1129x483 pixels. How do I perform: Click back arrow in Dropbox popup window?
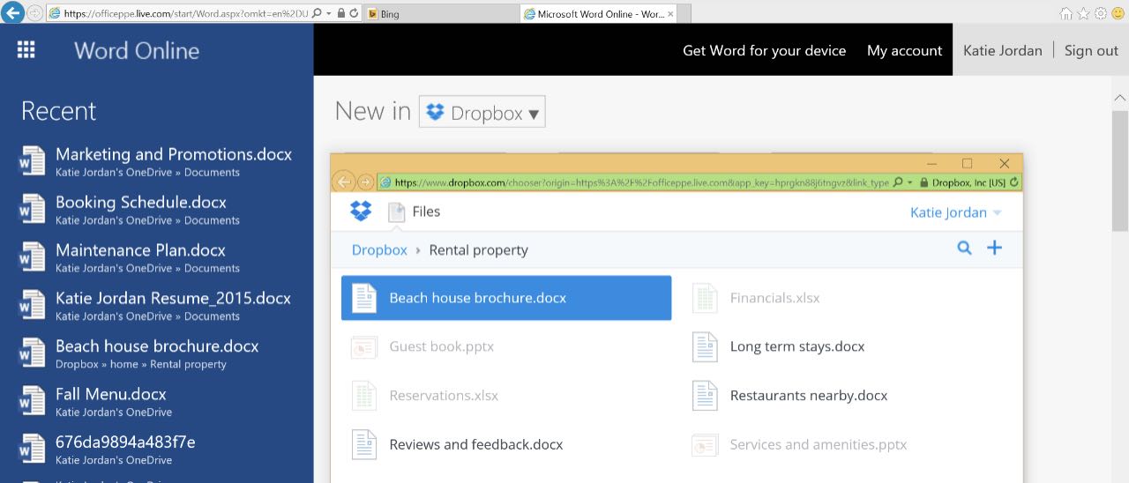[x=344, y=182]
